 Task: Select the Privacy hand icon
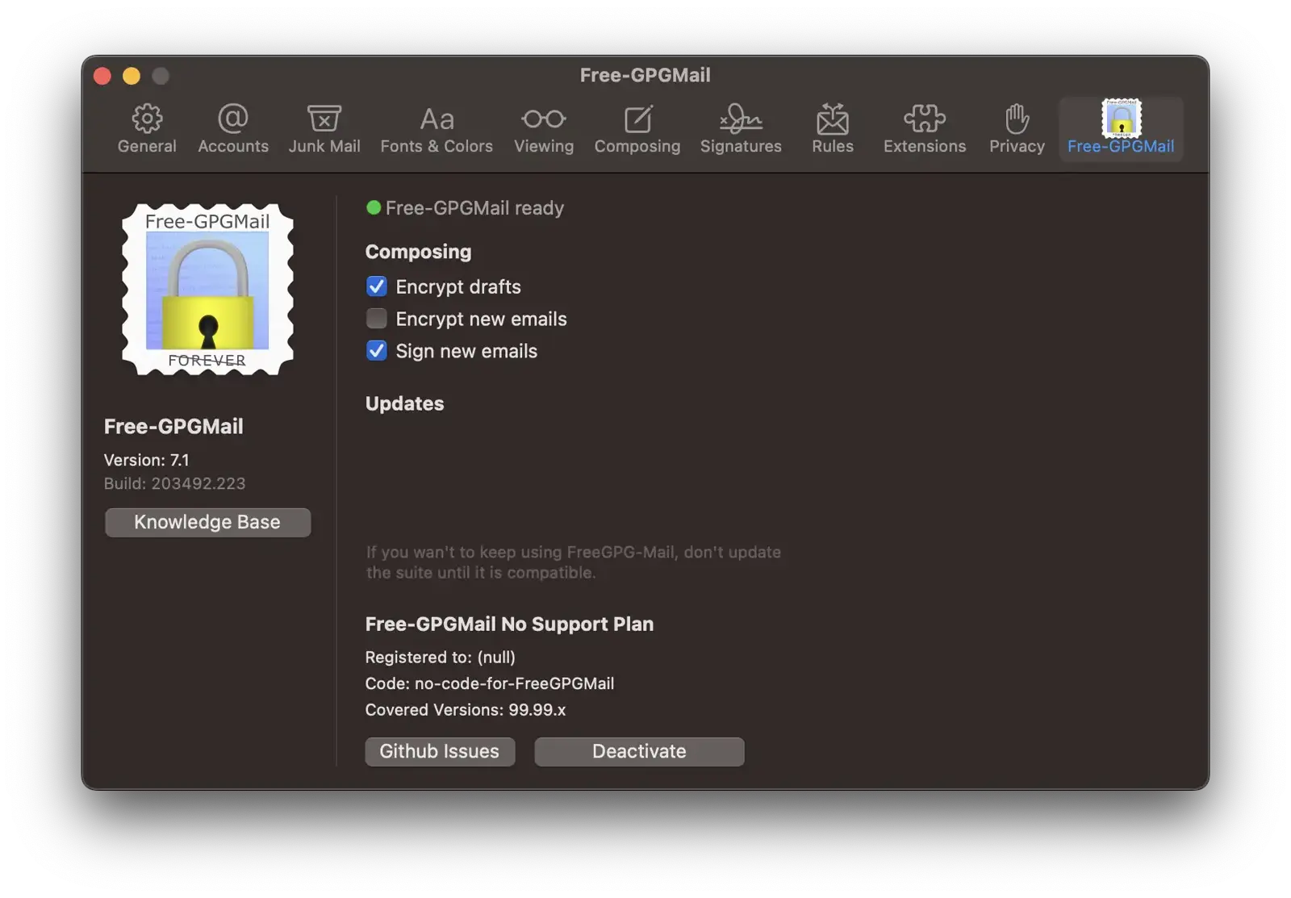pyautogui.click(x=1016, y=127)
